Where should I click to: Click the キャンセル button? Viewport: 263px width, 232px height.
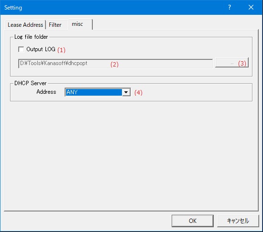238,221
